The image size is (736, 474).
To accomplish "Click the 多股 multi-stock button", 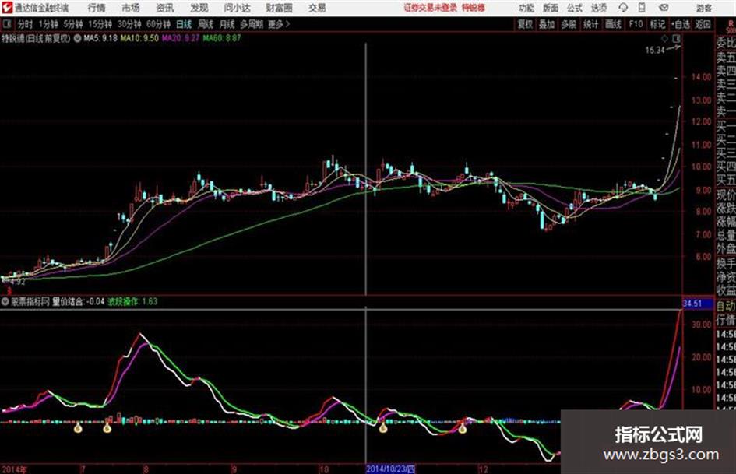I will pos(569,24).
